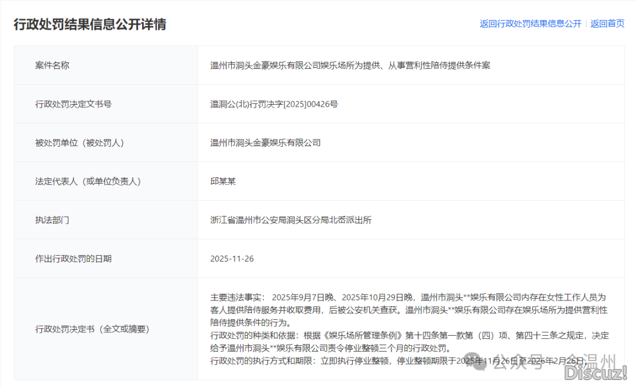Click the Discuz! logo watermark
The width and height of the screenshot is (637, 387).
[x=595, y=372]
